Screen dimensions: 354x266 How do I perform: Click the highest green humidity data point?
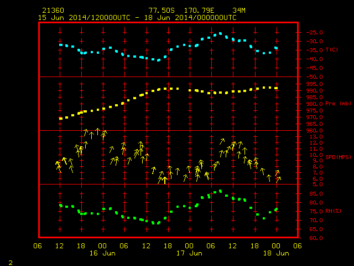pyautogui.click(x=220, y=191)
